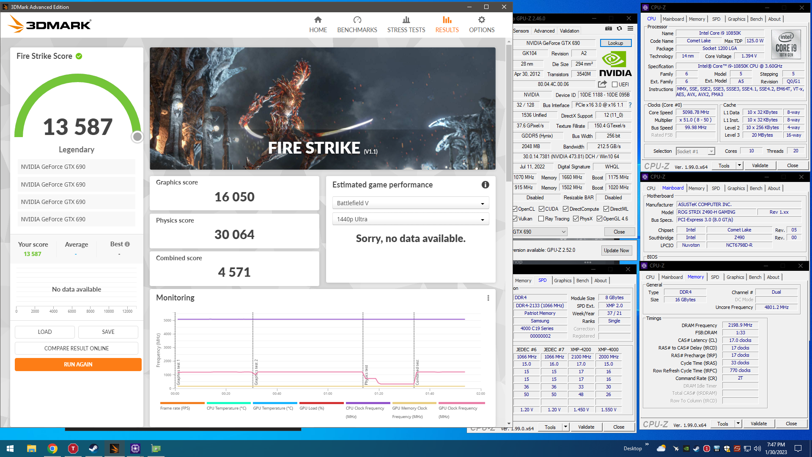This screenshot has width=812, height=457.
Task: Click the orange Frame rate legend swatch
Action: point(182,403)
